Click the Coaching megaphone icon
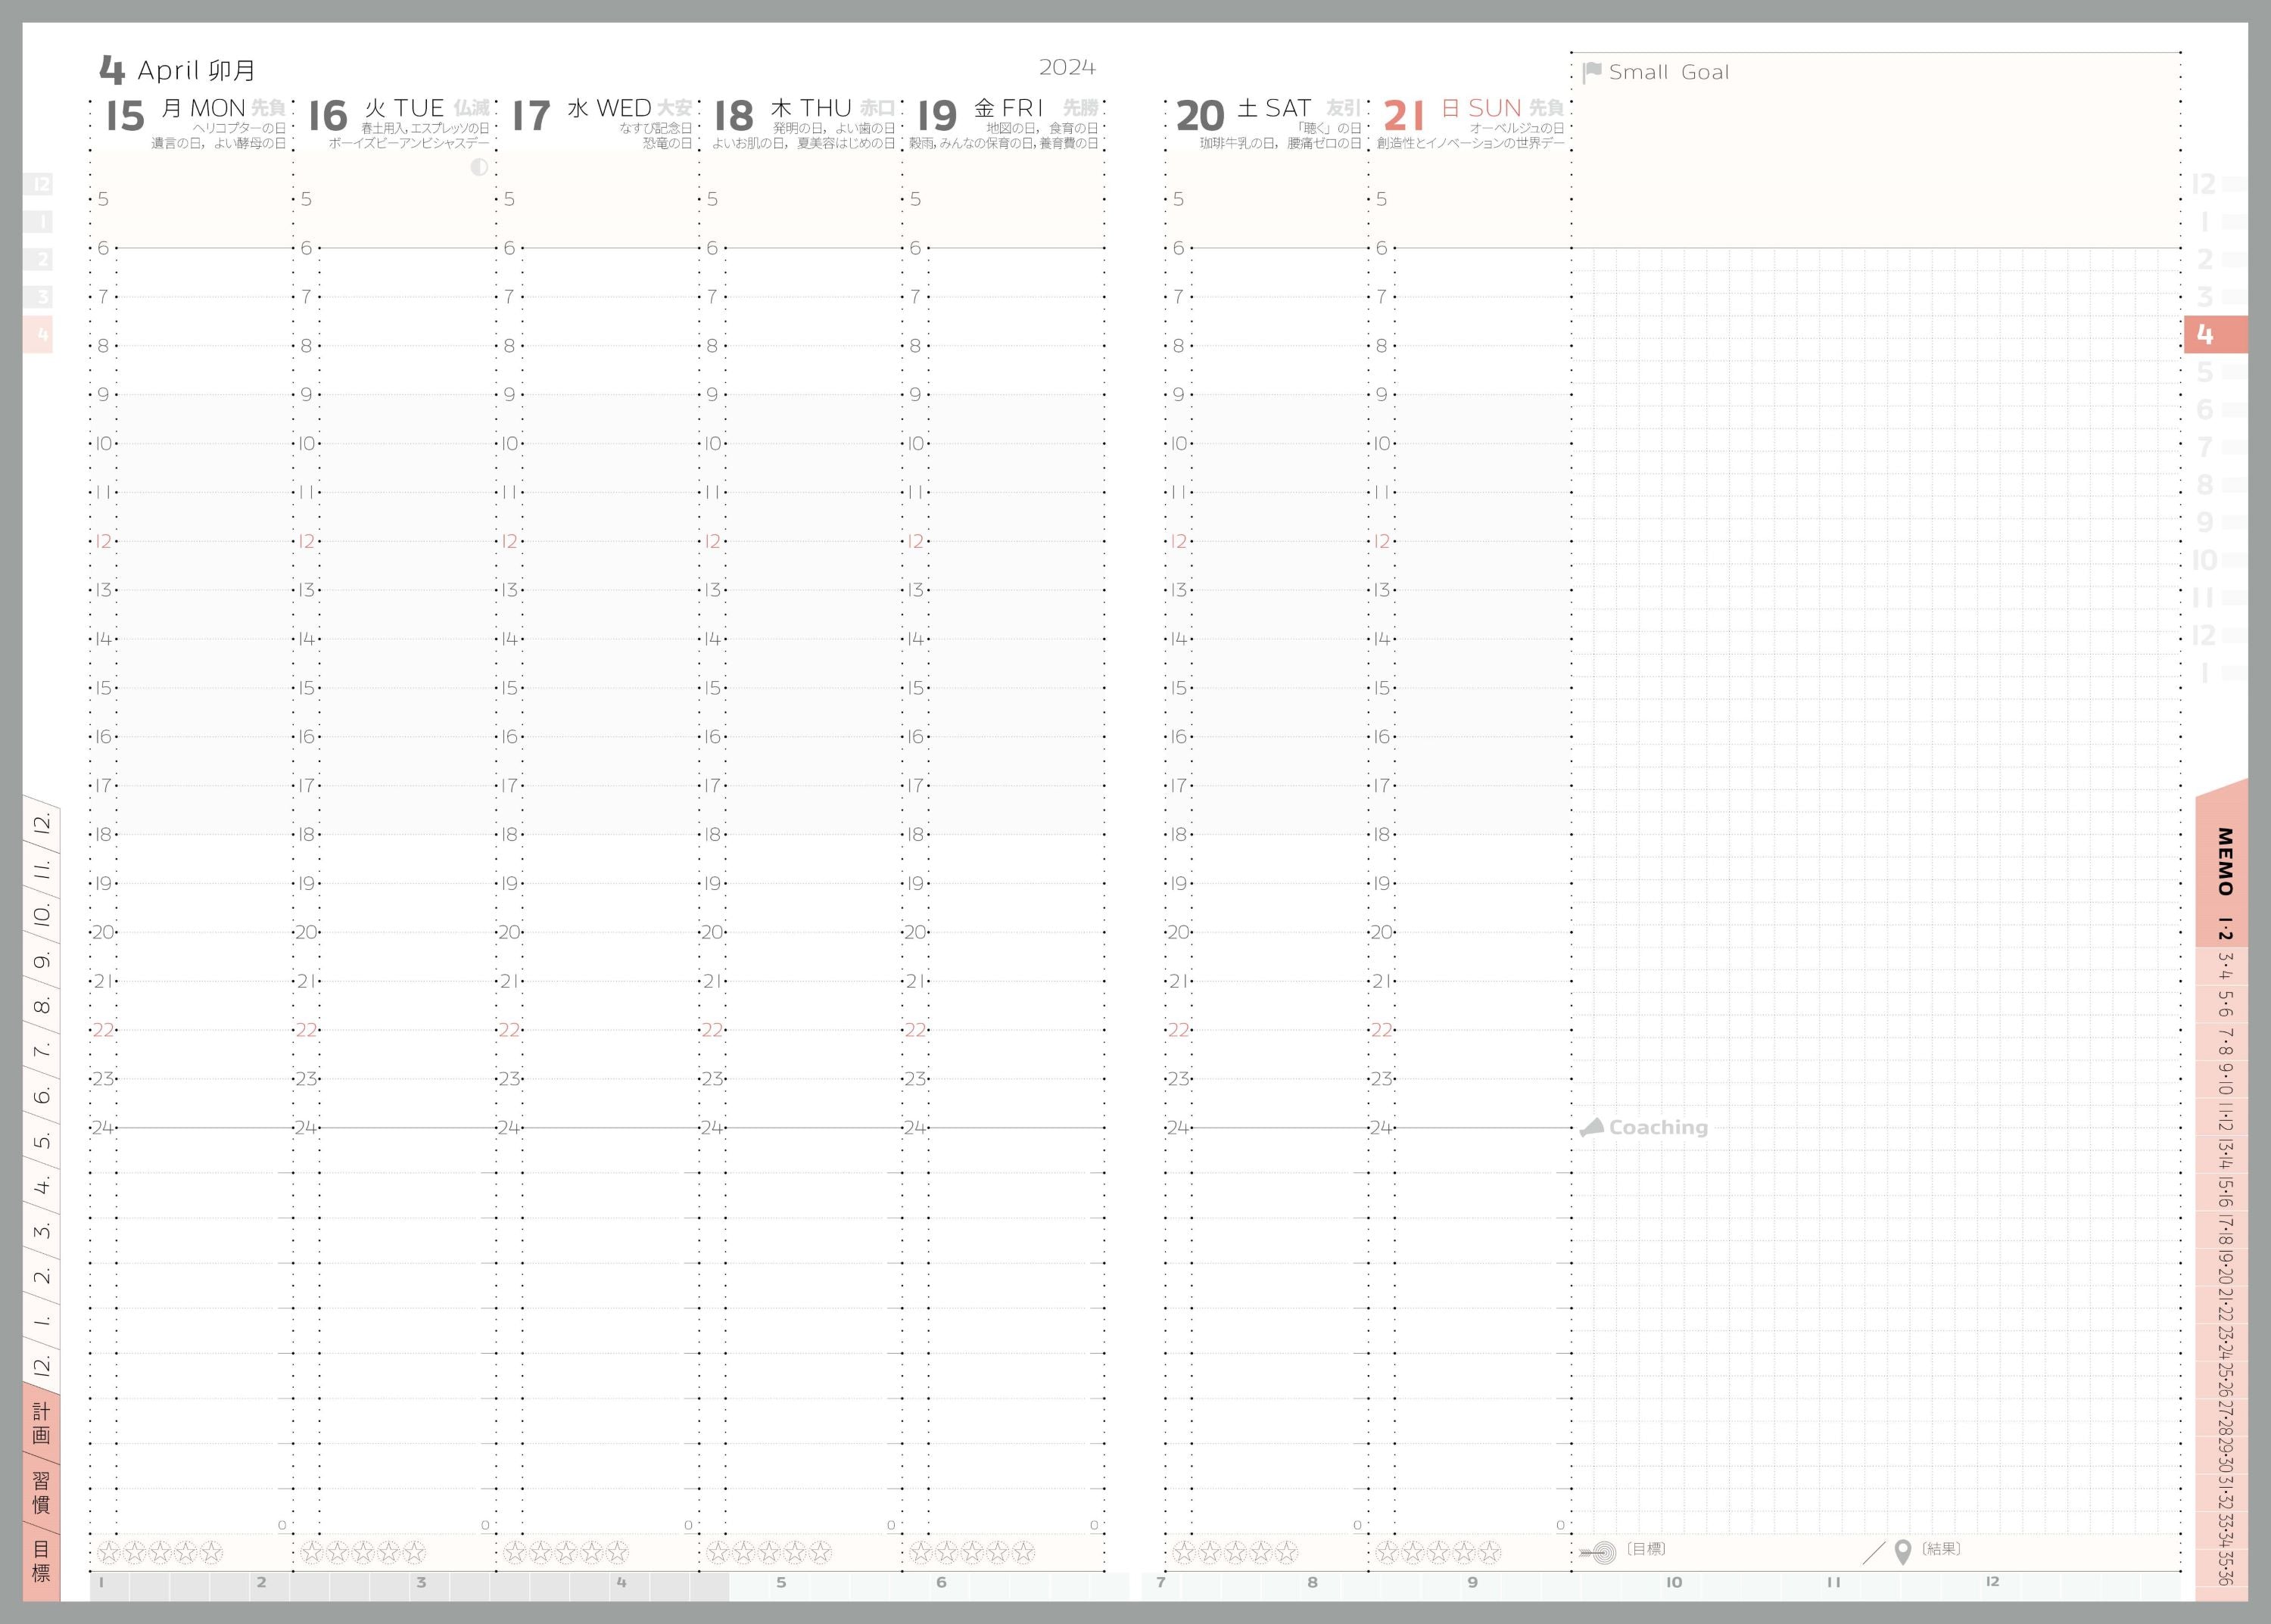Viewport: 2271px width, 1624px height. 1592,1127
